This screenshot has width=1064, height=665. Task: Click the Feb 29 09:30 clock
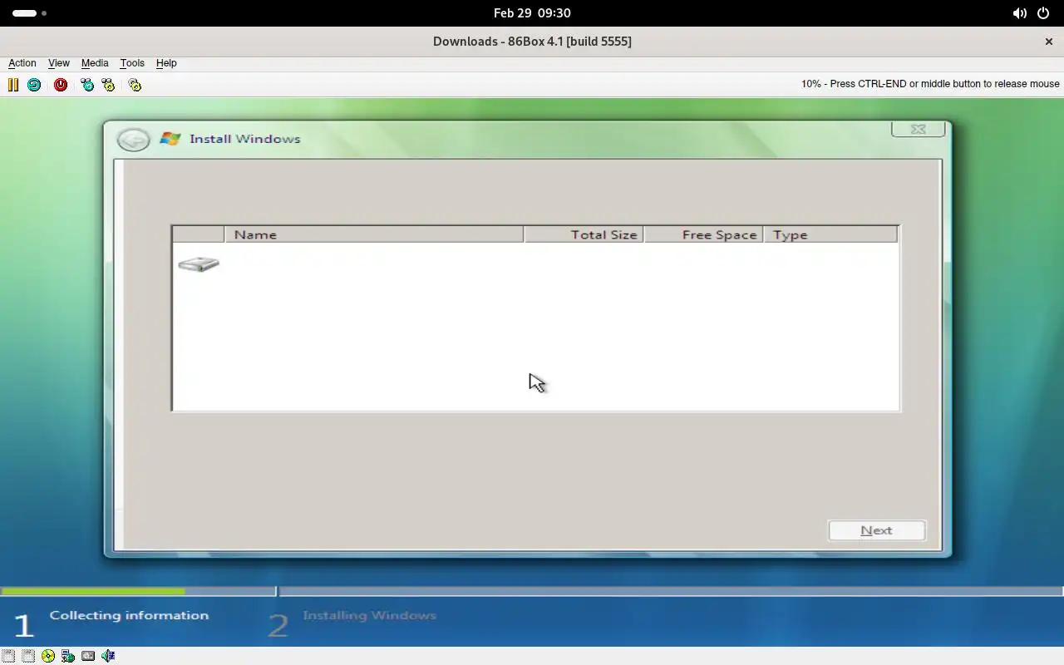coord(532,13)
